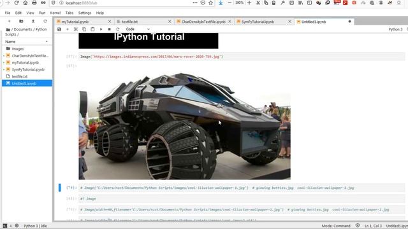The width and height of the screenshot is (408, 229).
Task: Close the myTutorial.ipynb tab
Action: coord(110,22)
